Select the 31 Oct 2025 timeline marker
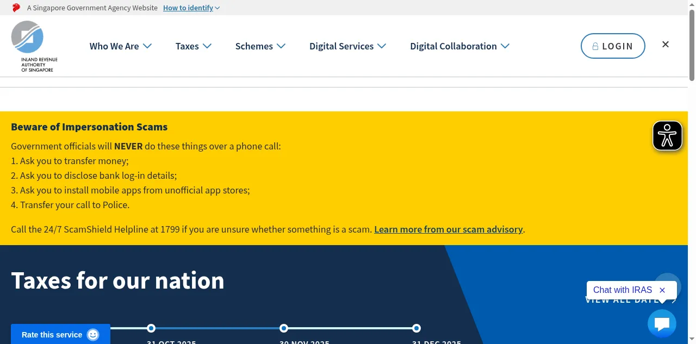The height and width of the screenshot is (344, 696). (x=151, y=328)
